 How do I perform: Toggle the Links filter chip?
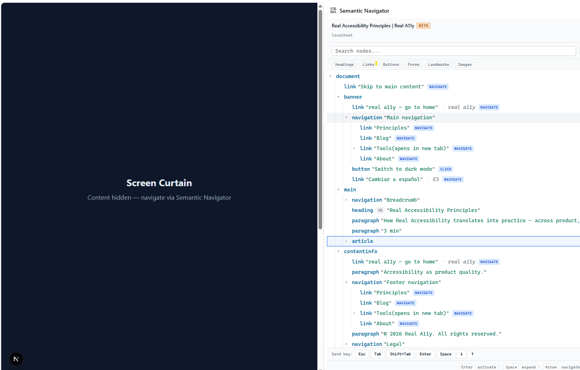pos(368,65)
